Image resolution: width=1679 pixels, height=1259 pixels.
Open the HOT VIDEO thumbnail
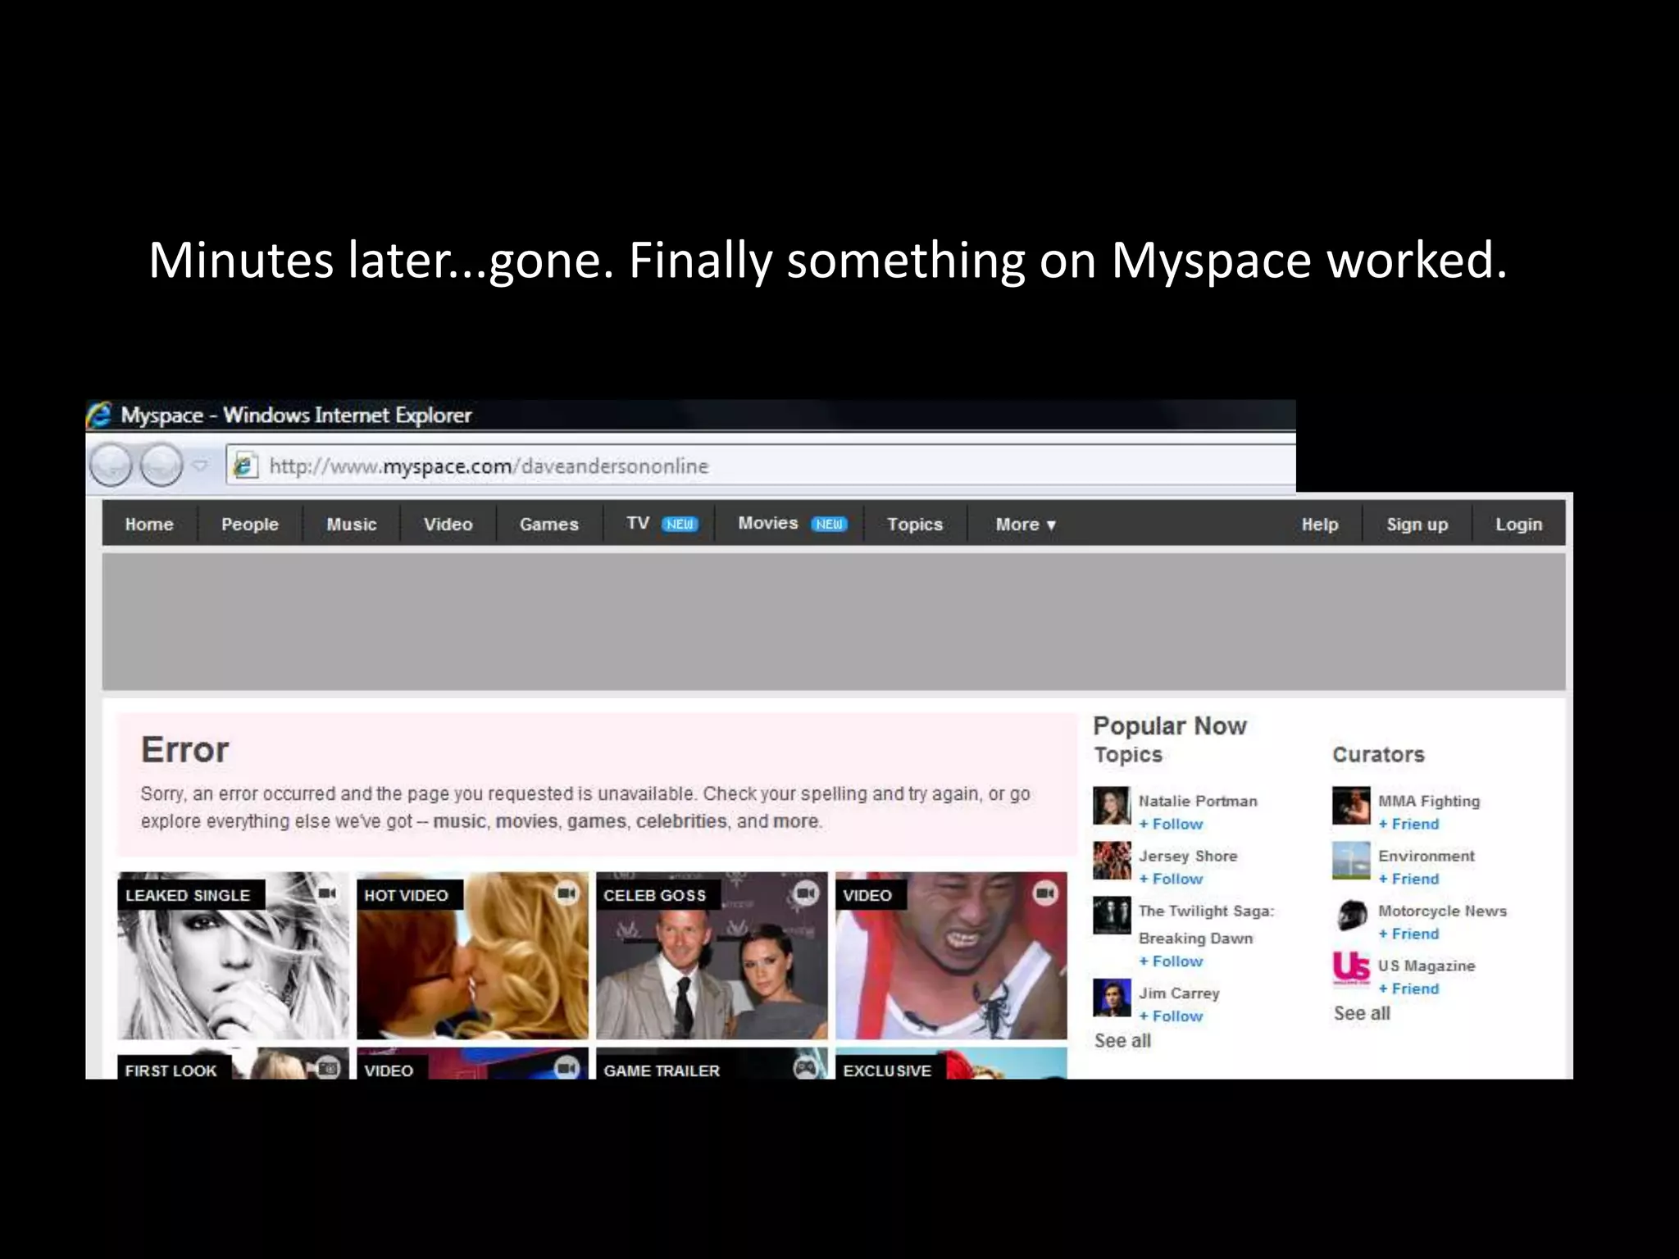click(x=472, y=956)
